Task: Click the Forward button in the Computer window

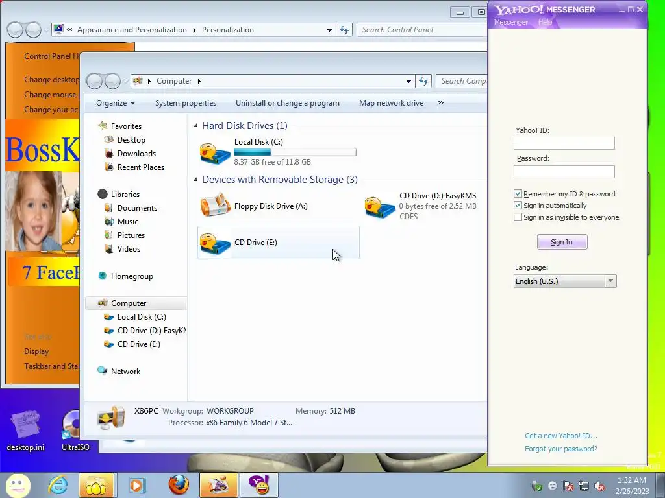Action: pos(112,81)
